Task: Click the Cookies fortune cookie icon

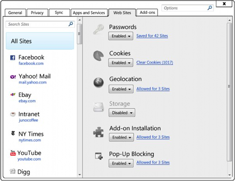Action: tap(98, 55)
